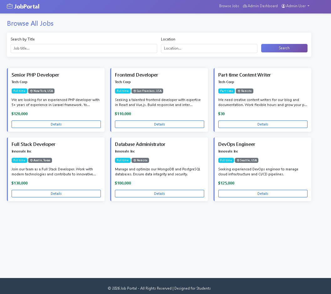Focus the Location search field
The image size is (331, 294).
click(209, 48)
